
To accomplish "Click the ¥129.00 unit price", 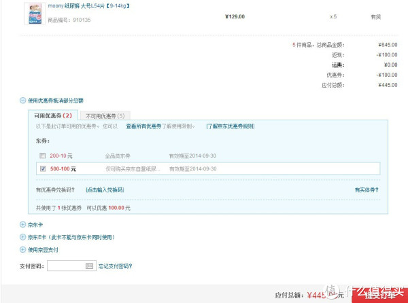I will point(235,16).
